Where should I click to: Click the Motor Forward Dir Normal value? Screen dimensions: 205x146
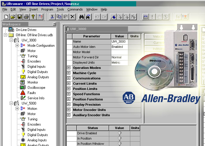point(119,57)
